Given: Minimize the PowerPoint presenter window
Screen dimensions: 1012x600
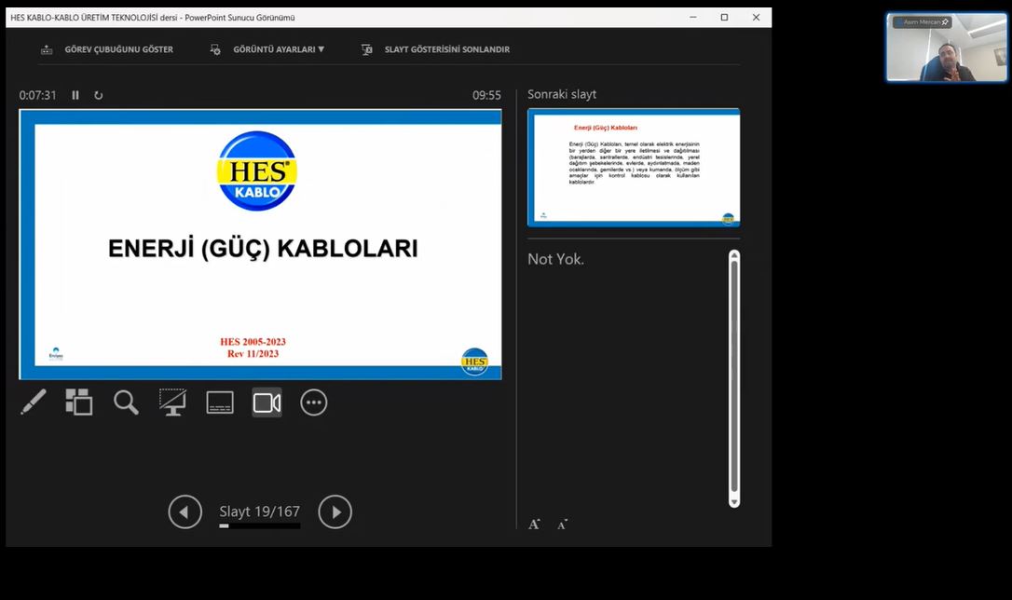Looking at the screenshot, I should (x=693, y=18).
